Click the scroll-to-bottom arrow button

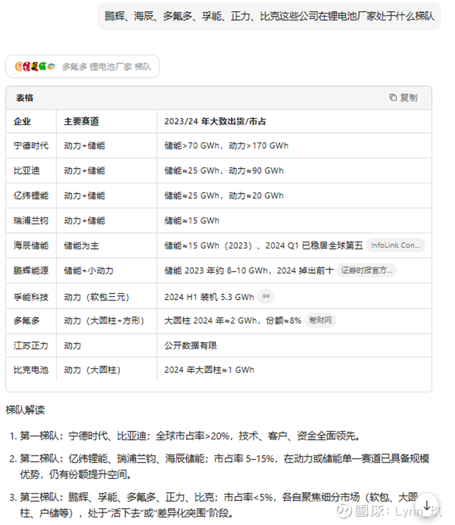point(427,505)
